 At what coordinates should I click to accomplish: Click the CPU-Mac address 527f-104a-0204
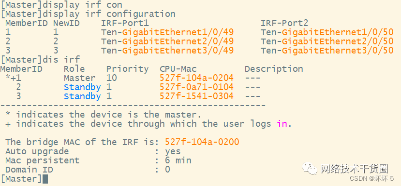point(197,78)
